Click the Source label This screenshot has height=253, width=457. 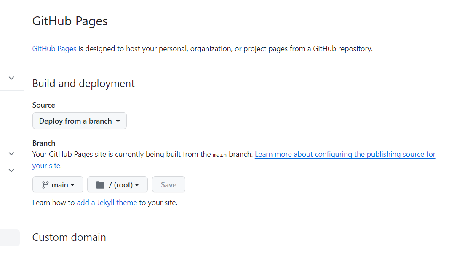click(x=44, y=105)
